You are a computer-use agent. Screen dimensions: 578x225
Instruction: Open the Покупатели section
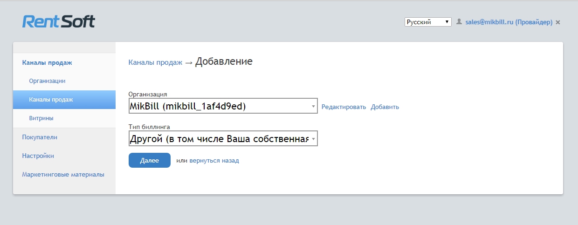tap(40, 137)
